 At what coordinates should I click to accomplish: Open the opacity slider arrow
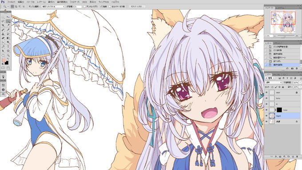click(x=300, y=83)
